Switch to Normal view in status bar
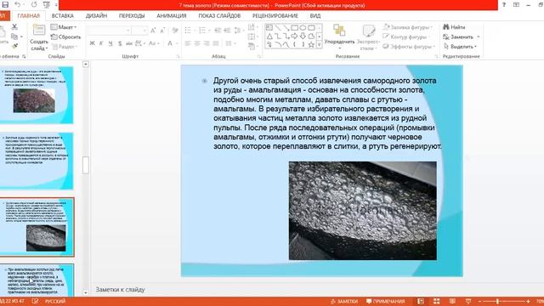 pyautogui.click(x=421, y=301)
